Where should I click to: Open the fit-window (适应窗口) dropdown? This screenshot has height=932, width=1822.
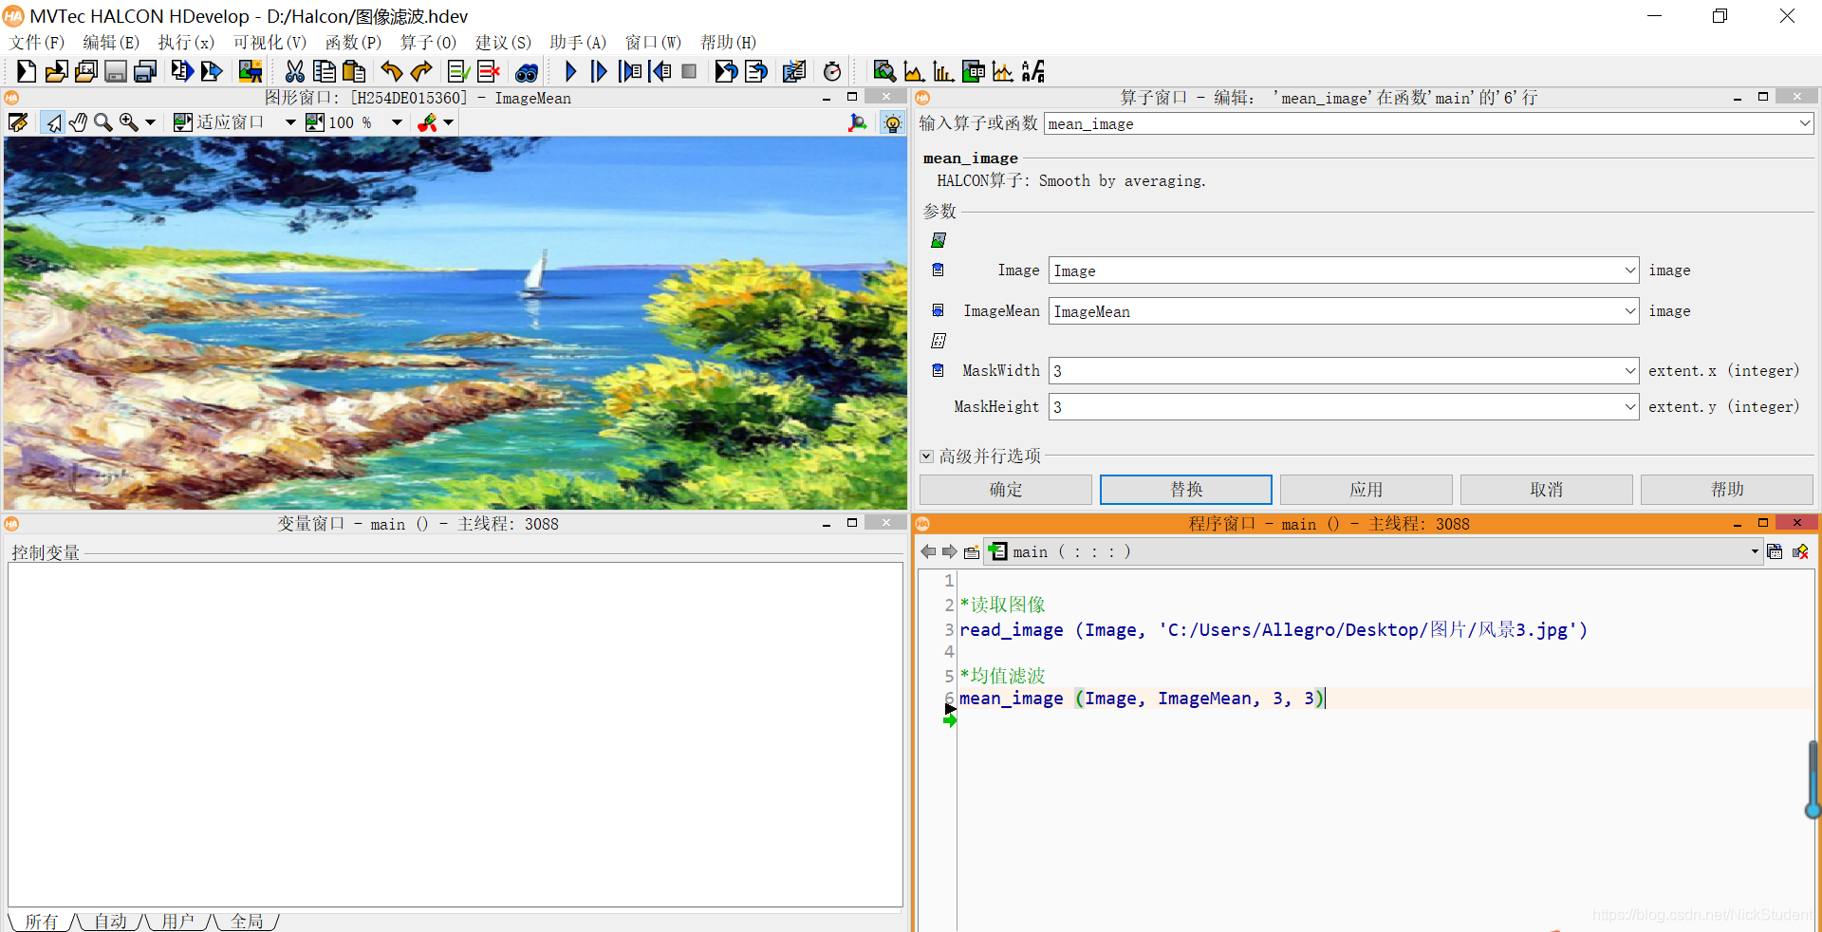click(x=290, y=122)
